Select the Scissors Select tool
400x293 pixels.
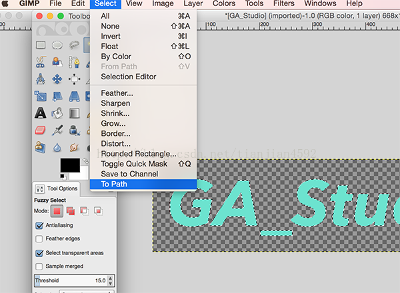[41, 62]
